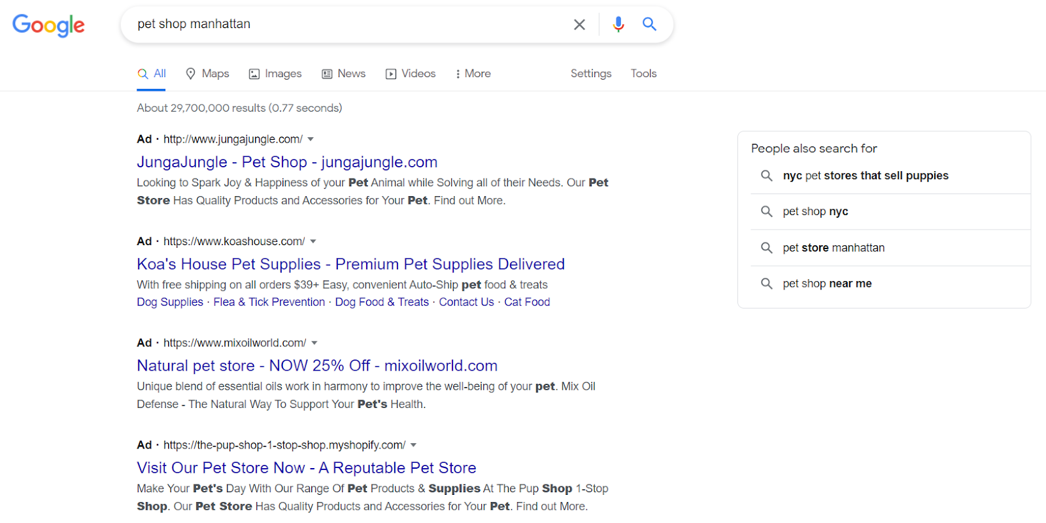Viewport: 1046px width, 523px height.
Task: Open Koa's House Pet Supplies ad link
Action: point(350,264)
